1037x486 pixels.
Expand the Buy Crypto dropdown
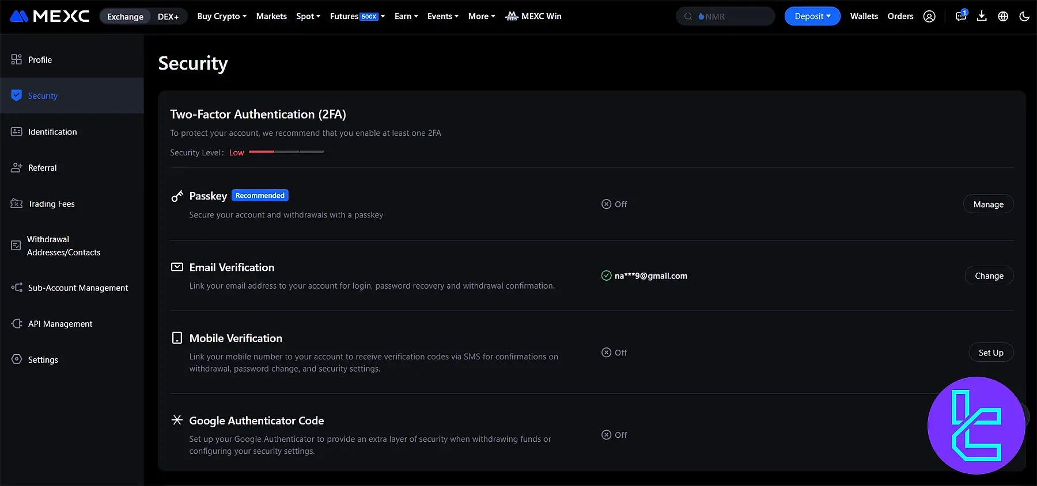point(221,16)
